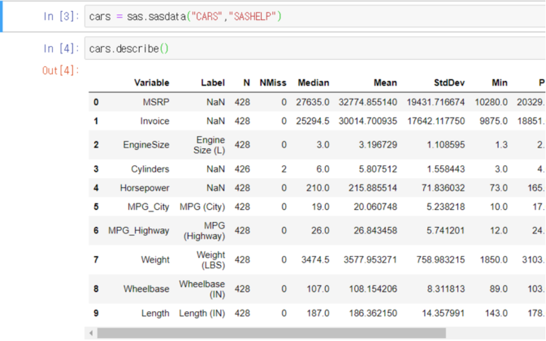Click the Out[4] output prompt area

(60, 71)
